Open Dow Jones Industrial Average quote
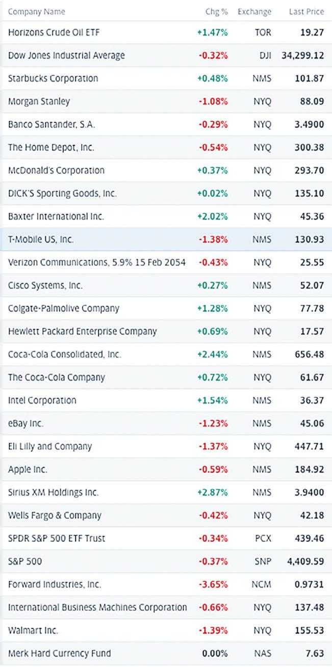The image size is (332, 667). 66,55
